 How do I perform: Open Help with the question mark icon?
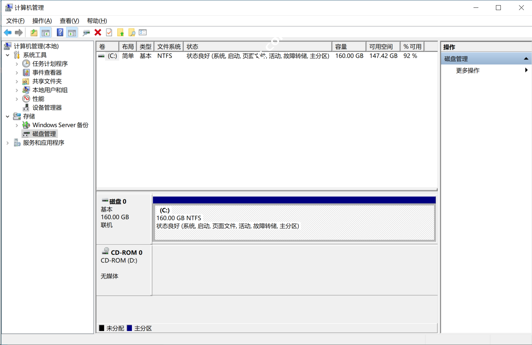click(60, 32)
